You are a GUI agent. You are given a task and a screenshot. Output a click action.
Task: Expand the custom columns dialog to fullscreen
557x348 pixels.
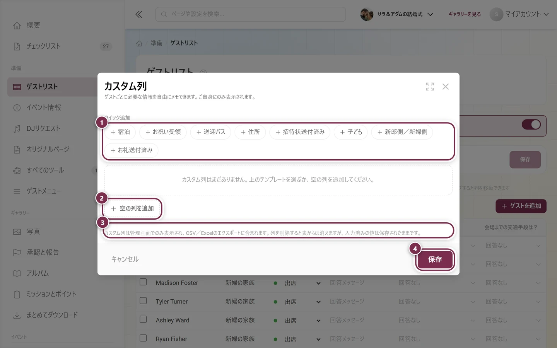coord(430,87)
